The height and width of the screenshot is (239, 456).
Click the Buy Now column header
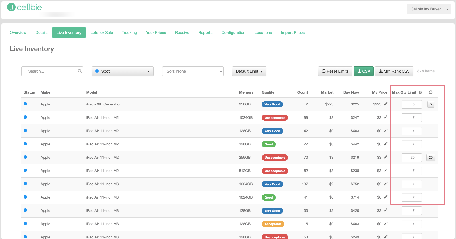(351, 92)
